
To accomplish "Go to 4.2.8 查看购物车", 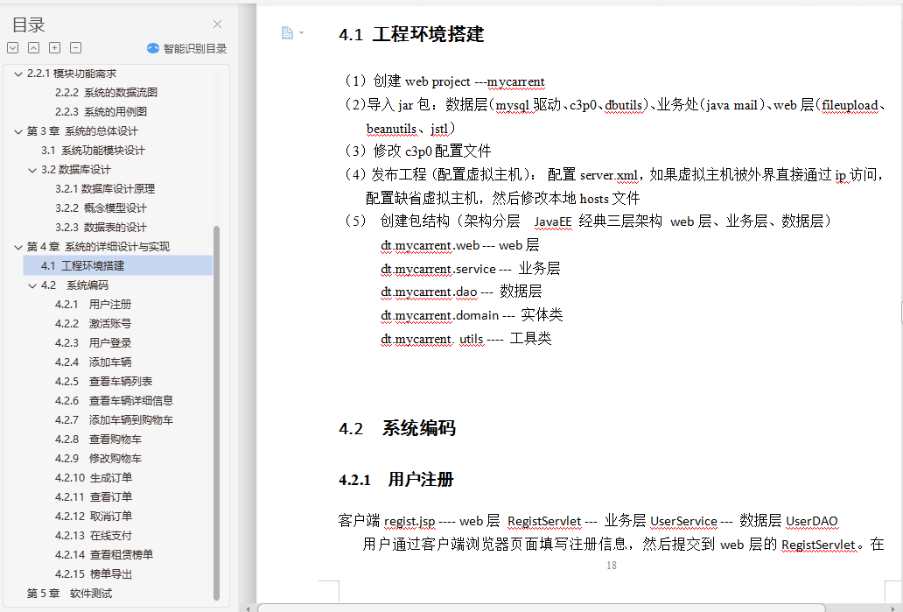I will [98, 440].
